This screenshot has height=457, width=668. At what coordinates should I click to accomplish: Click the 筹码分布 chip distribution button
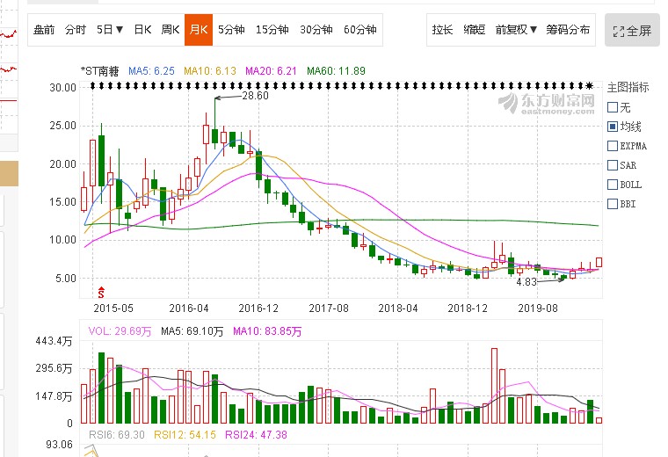click(569, 30)
